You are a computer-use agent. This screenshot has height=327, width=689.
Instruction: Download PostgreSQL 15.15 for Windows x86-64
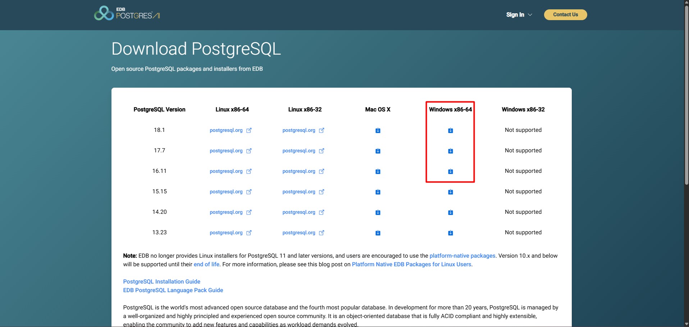(x=451, y=192)
